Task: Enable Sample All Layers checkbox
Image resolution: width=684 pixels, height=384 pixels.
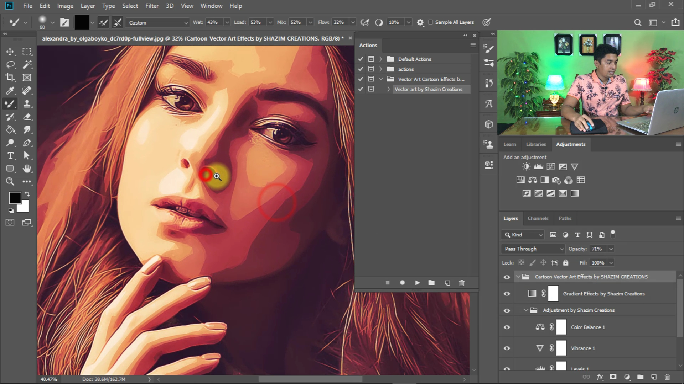Action: [430, 22]
